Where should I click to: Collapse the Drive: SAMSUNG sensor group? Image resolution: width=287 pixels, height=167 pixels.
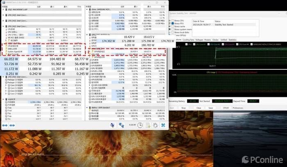[x=88, y=8]
